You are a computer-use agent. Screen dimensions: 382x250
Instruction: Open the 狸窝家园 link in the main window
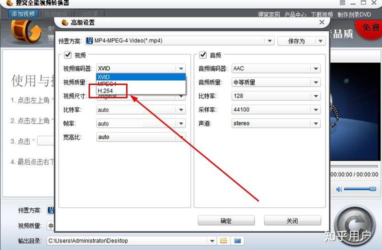point(268,14)
